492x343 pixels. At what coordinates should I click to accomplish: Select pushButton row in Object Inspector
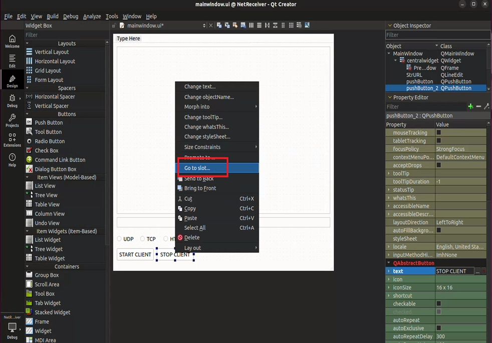coord(436,82)
